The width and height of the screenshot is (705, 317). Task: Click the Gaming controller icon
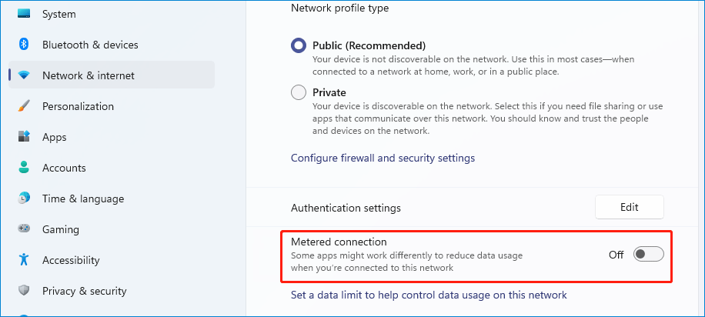(24, 229)
